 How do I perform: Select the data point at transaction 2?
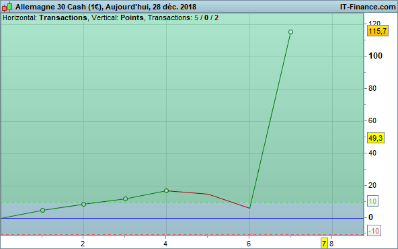pos(84,205)
